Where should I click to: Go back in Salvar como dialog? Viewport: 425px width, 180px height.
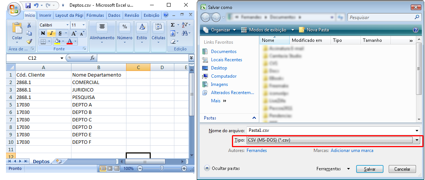(x=205, y=17)
